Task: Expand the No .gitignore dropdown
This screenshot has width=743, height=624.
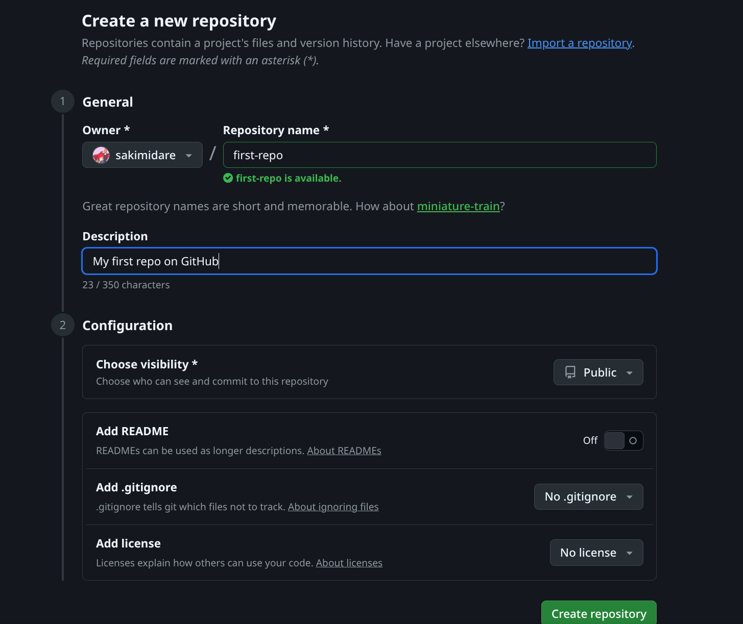Action: click(x=589, y=497)
